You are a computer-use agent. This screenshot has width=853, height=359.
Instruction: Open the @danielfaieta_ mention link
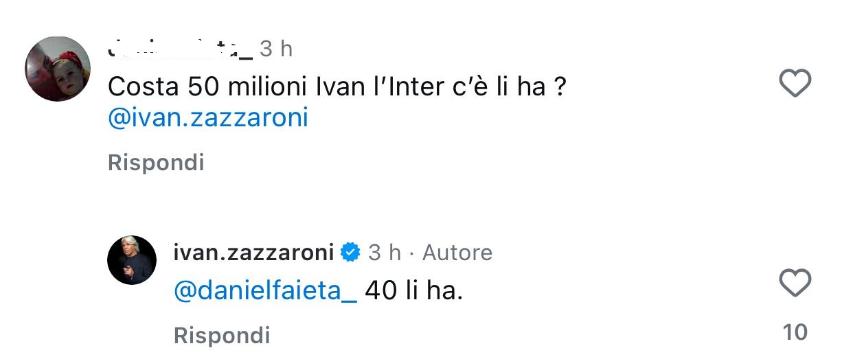click(x=265, y=292)
